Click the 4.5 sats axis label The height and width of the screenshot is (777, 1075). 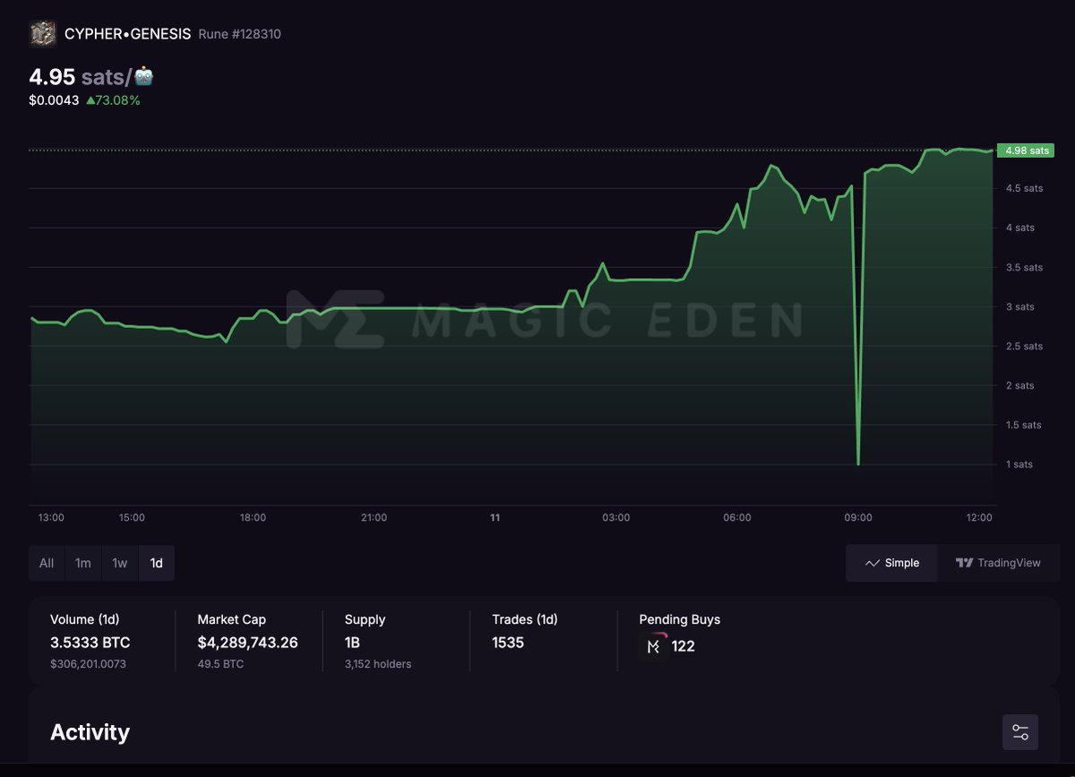coord(1024,188)
